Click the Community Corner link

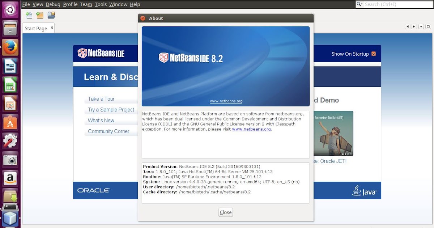pos(109,131)
